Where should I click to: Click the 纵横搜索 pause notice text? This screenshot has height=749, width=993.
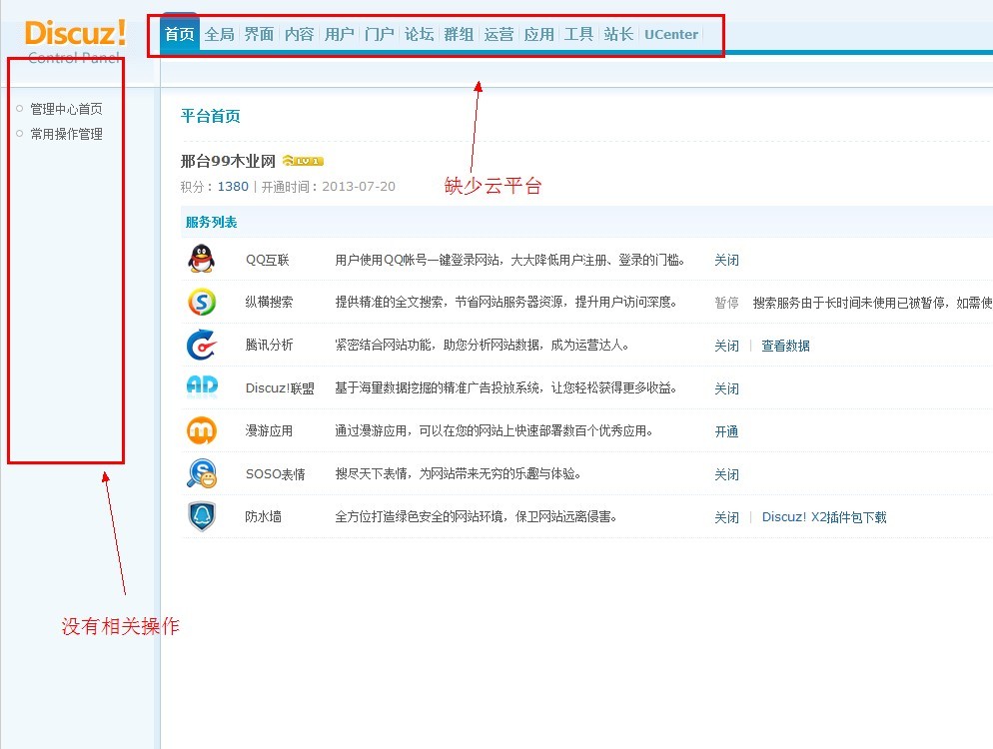coord(873,303)
